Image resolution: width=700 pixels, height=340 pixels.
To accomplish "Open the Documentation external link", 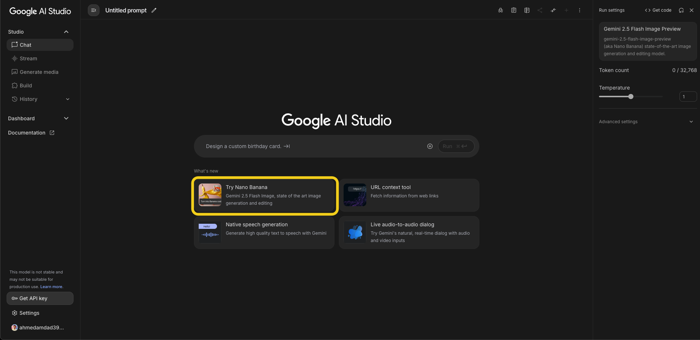I will pos(31,133).
